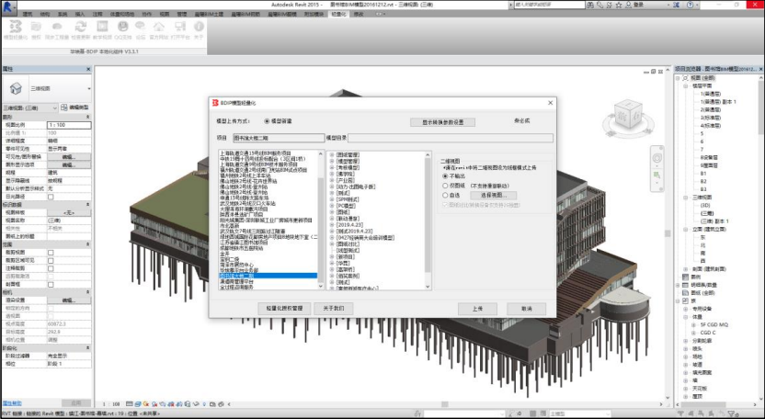Click the sun path icon in view control bar

[146, 404]
